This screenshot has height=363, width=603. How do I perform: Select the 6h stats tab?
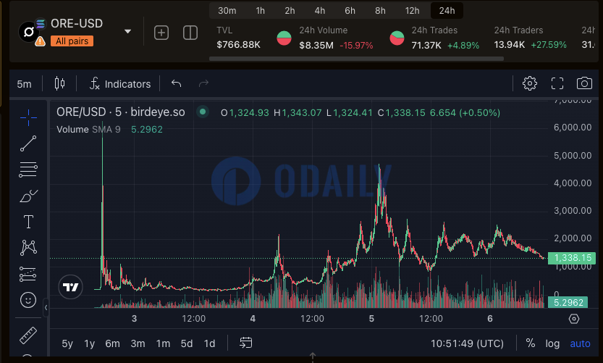[x=350, y=11]
